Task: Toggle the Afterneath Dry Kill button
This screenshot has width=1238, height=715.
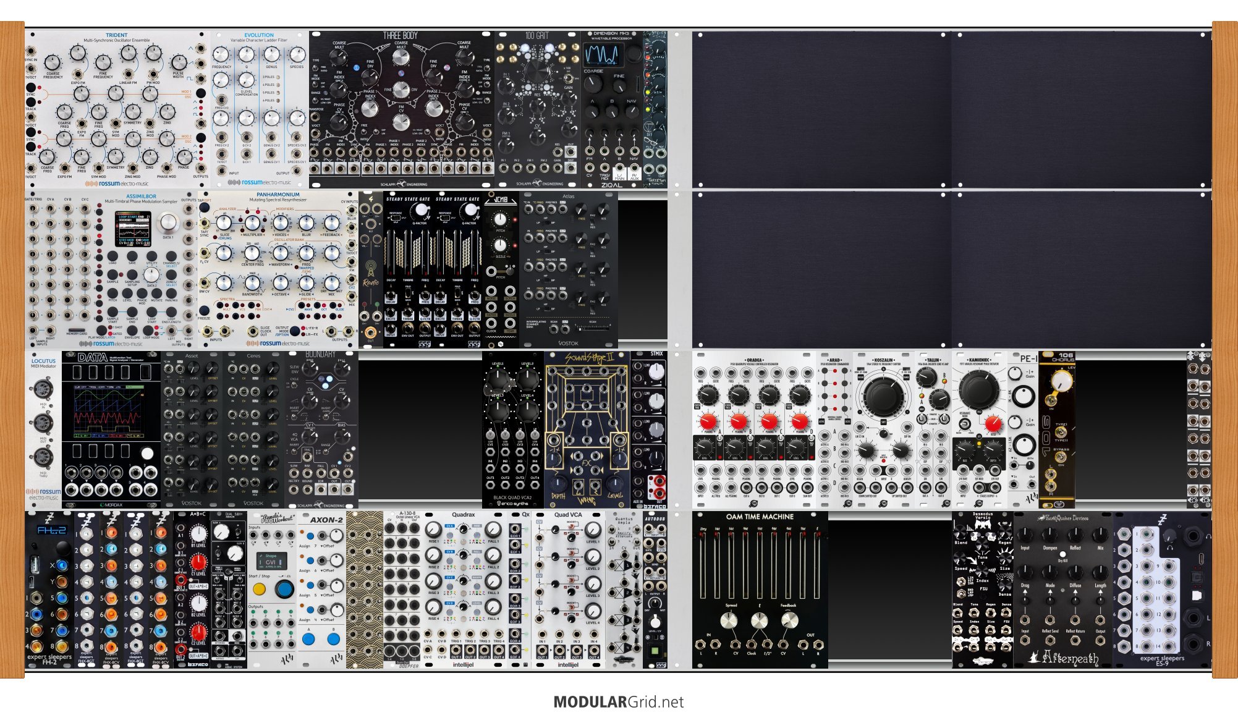Action: tap(1062, 554)
